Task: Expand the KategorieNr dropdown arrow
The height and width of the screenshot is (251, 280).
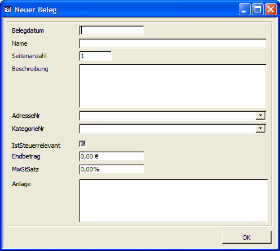Action: tap(260, 129)
